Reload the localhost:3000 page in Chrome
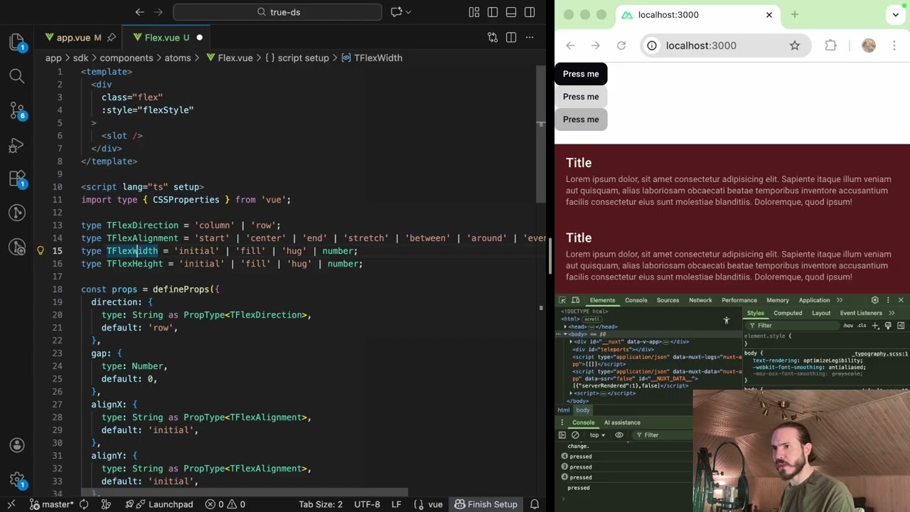The image size is (910, 512). [621, 46]
